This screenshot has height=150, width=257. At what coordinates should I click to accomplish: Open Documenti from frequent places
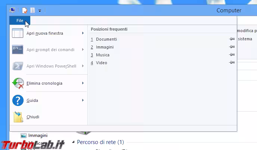pyautogui.click(x=106, y=39)
